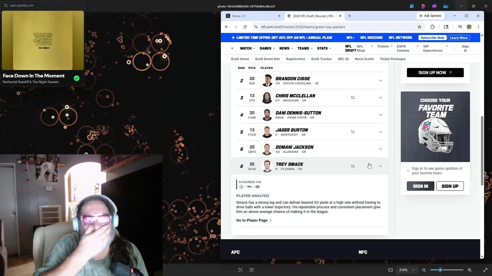Expand the GAMES menu
The width and height of the screenshot is (492, 276).
tap(267, 48)
